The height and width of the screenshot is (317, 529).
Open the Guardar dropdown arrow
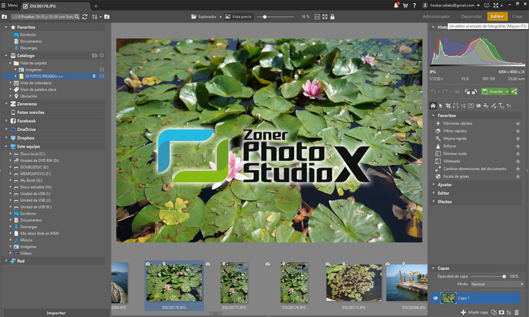506,92
